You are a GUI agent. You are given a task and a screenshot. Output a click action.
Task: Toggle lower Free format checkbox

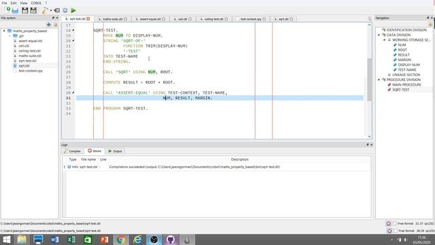(396, 231)
